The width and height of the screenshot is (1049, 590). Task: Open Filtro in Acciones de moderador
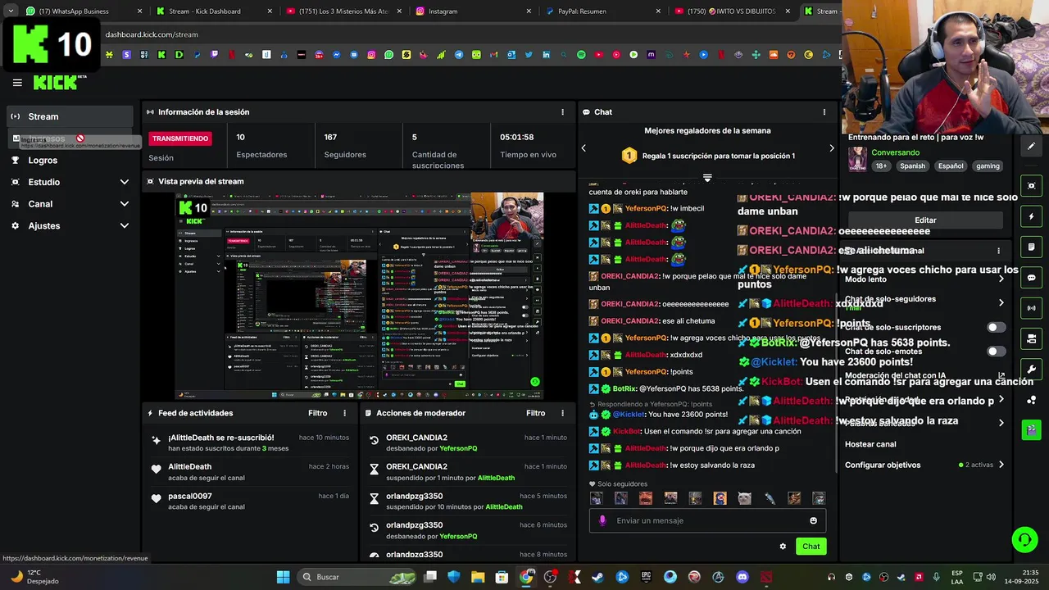pyautogui.click(x=535, y=413)
